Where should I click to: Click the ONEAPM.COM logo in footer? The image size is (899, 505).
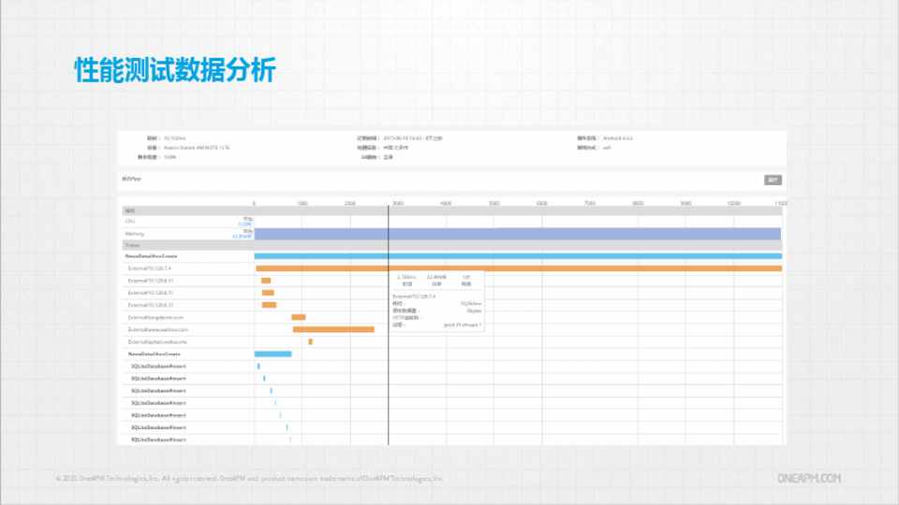[x=809, y=478]
